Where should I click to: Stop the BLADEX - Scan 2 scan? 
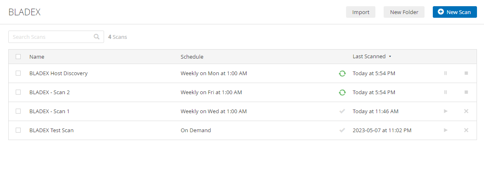pyautogui.click(x=466, y=92)
